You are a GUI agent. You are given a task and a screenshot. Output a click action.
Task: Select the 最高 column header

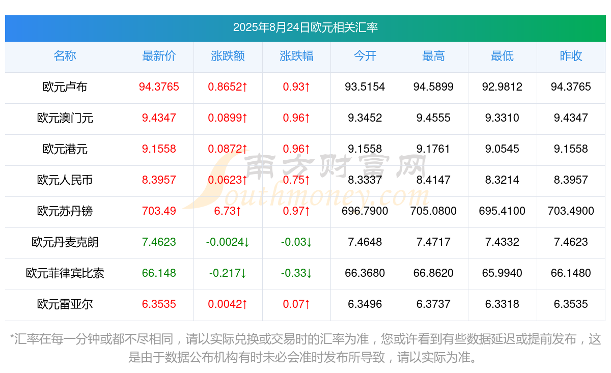(433, 56)
